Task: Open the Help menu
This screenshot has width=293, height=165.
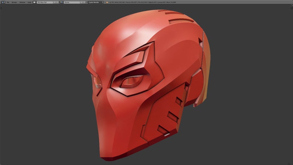Action: pos(29,2)
